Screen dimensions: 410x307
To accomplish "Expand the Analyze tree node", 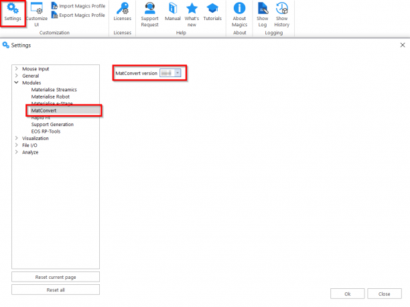I will [x=17, y=151].
